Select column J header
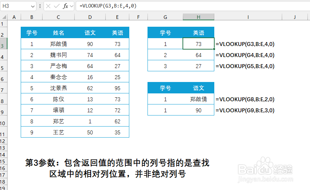Screen dimensions: 310x190 coord(295,17)
